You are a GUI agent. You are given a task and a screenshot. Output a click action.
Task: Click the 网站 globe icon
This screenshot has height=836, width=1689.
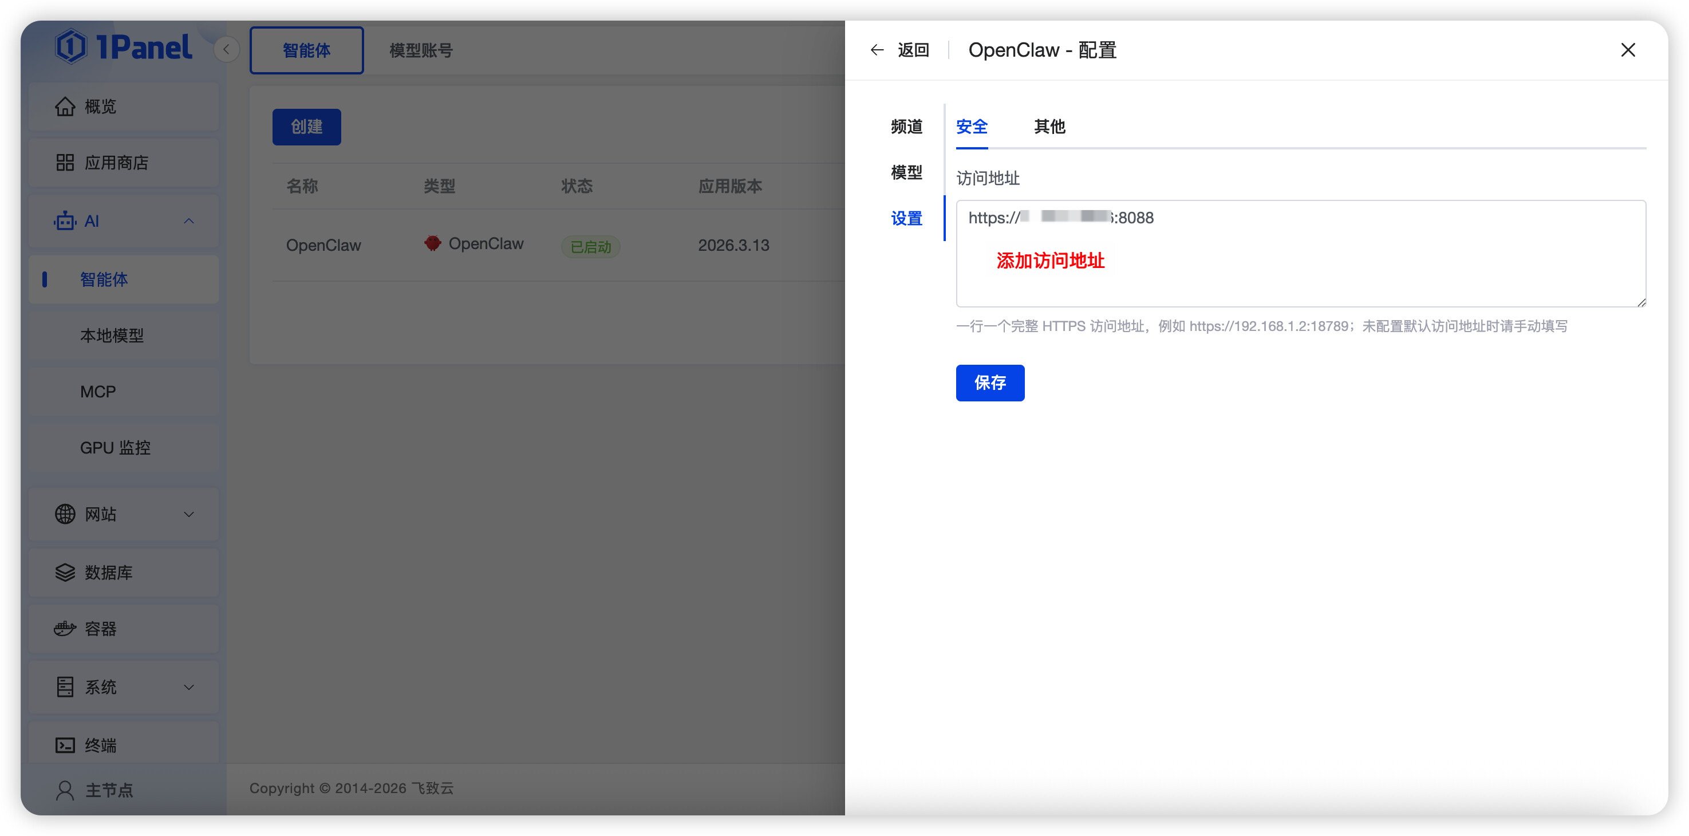[65, 514]
